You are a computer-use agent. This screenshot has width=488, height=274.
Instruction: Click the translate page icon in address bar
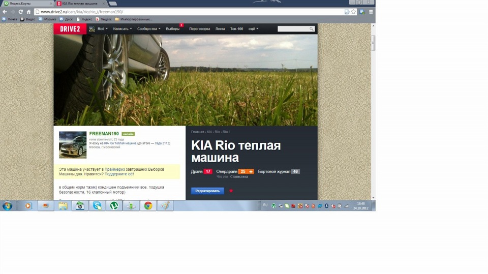click(347, 12)
